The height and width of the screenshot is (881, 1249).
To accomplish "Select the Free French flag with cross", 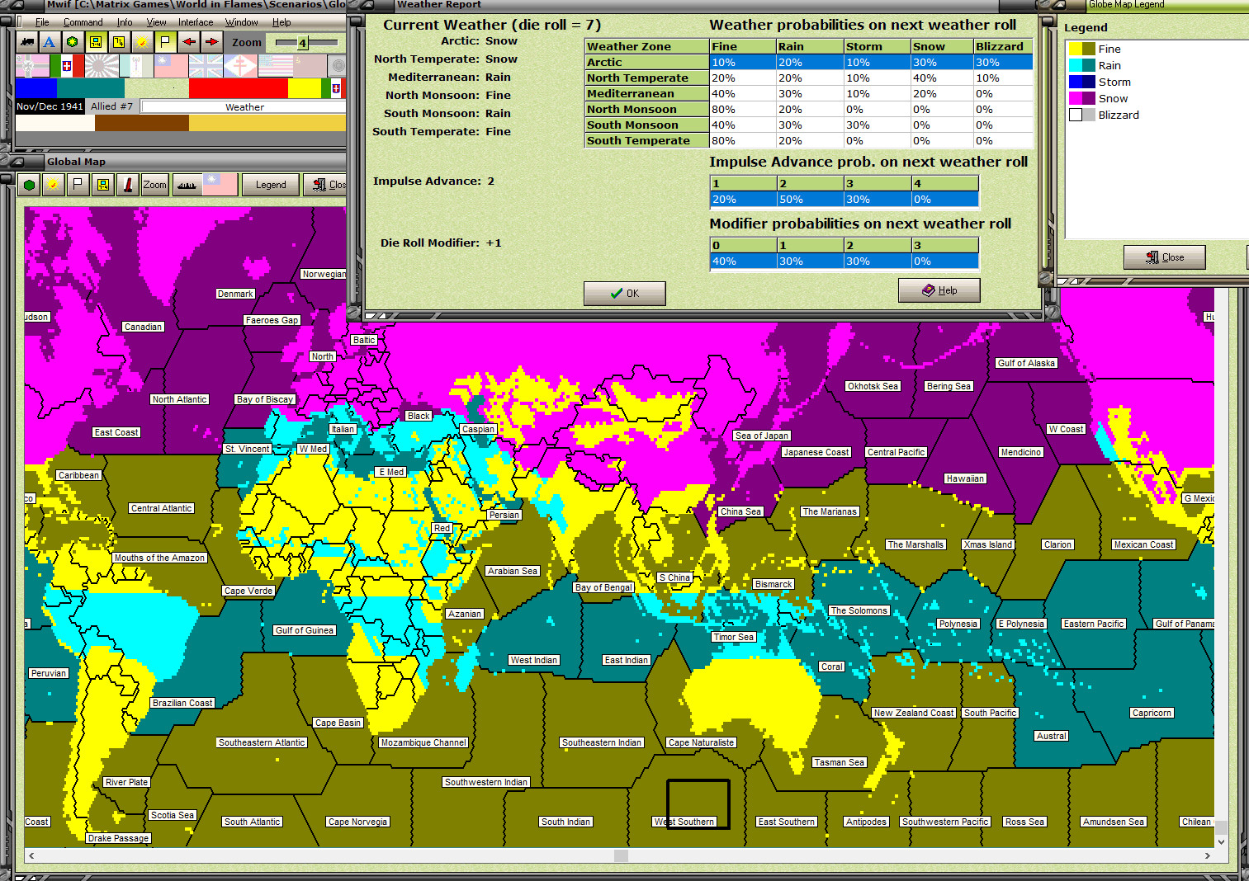I will 240,65.
